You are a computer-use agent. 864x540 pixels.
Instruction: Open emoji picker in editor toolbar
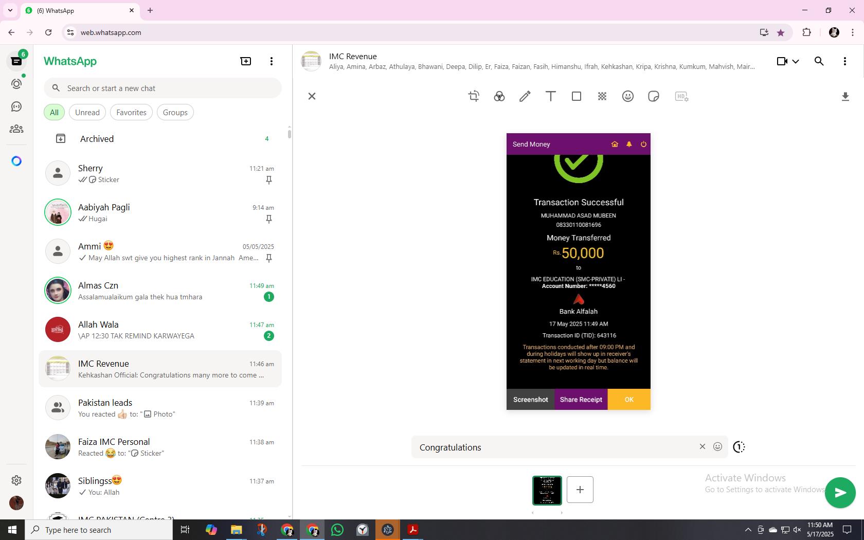pos(628,96)
